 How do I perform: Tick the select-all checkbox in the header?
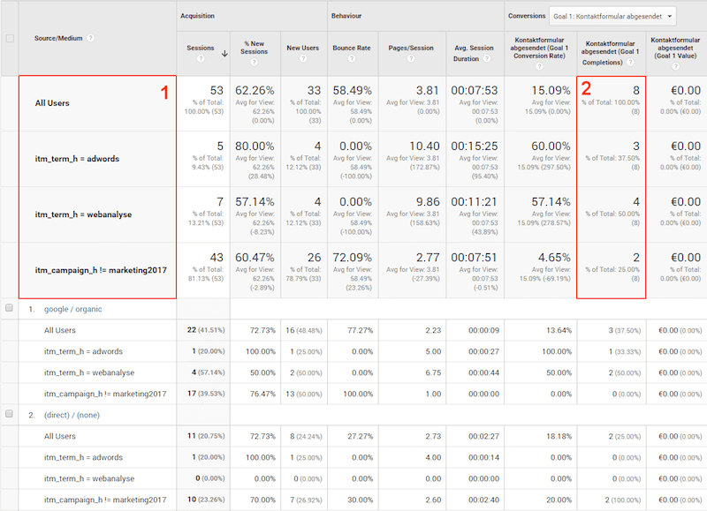10,38
